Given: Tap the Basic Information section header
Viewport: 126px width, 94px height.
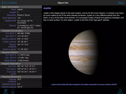Looking at the screenshot, I should click(21, 7).
